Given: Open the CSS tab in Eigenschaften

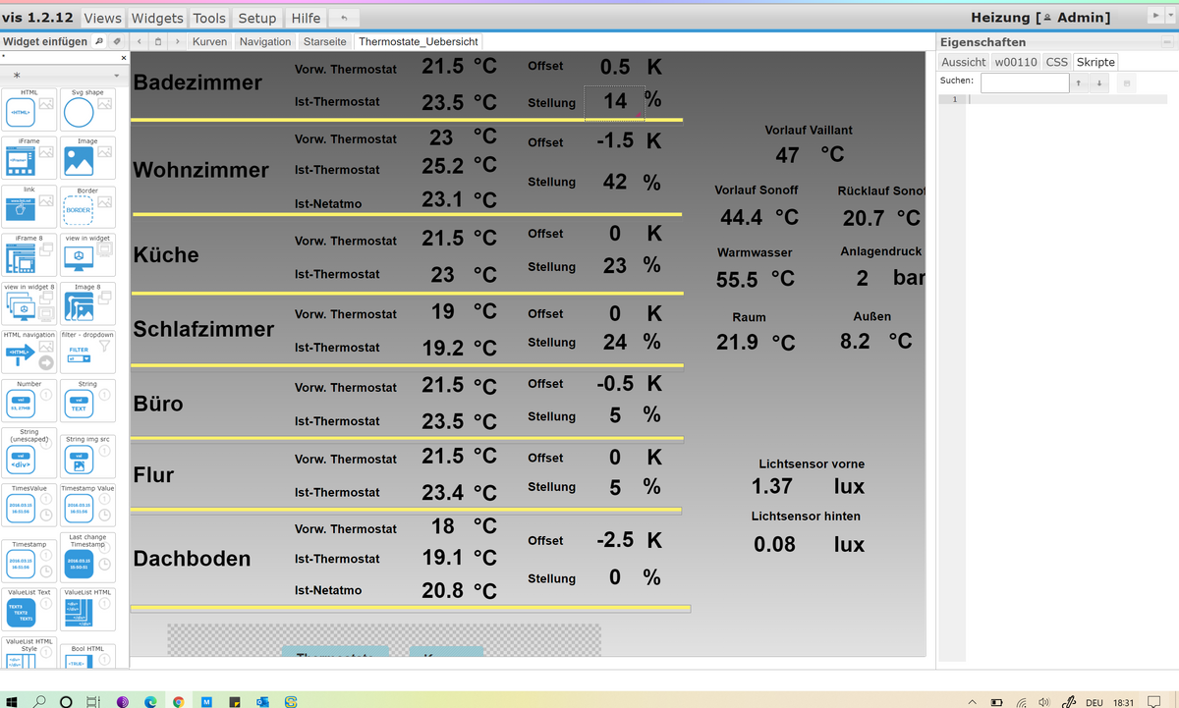Looking at the screenshot, I should [1056, 62].
